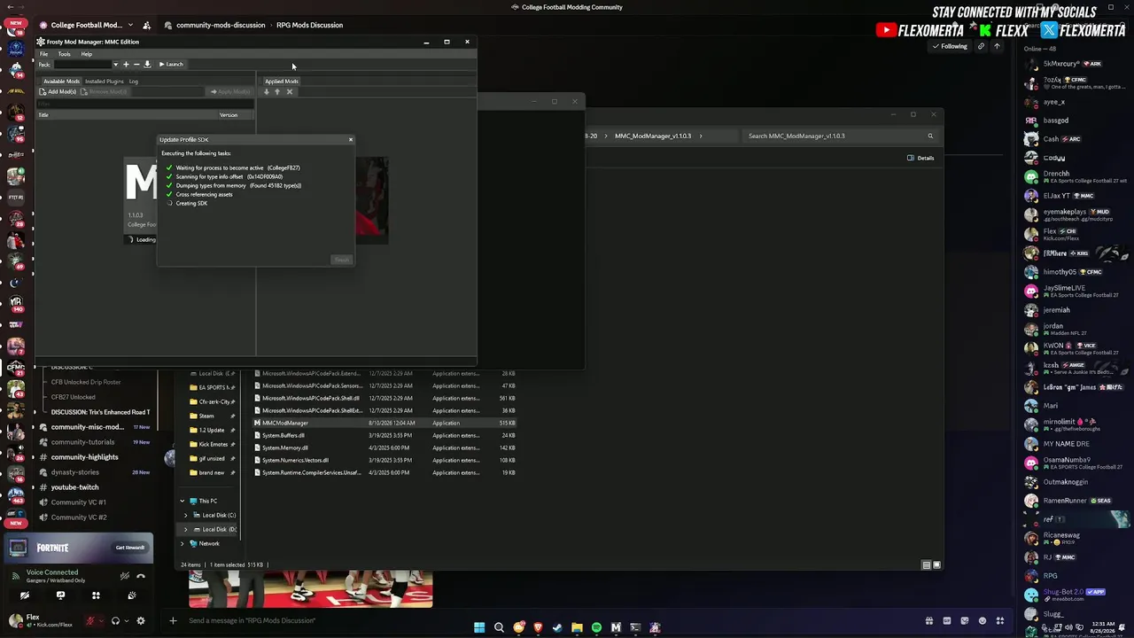Open the Discord gift icon in message bar

(929, 620)
